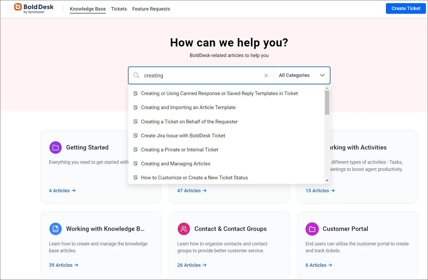Click the search magnifier icon

(136, 75)
